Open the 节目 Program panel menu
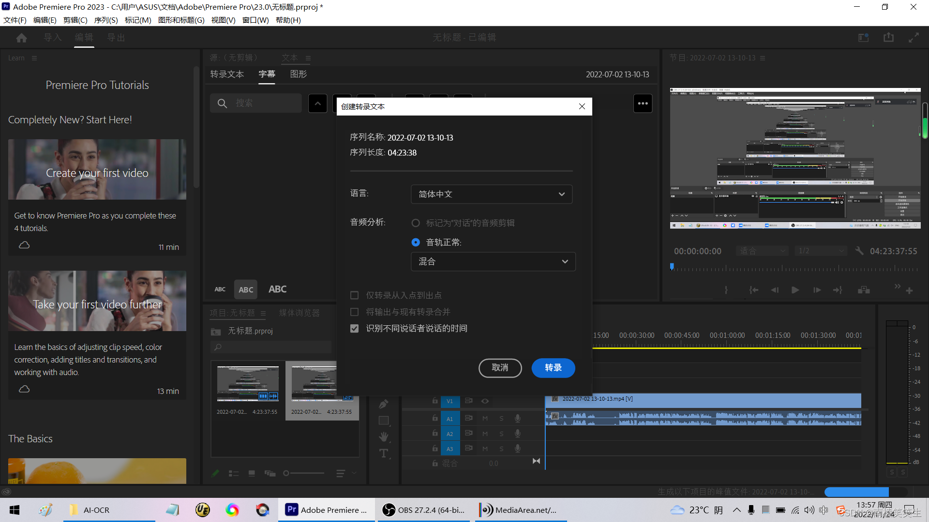The width and height of the screenshot is (929, 522). 763,58
